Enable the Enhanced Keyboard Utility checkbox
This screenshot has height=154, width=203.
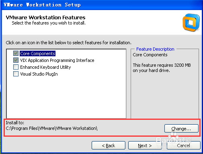pos(16,67)
